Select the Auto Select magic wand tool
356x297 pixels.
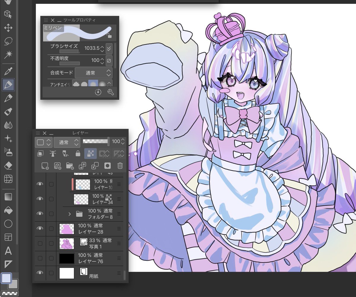[8, 55]
